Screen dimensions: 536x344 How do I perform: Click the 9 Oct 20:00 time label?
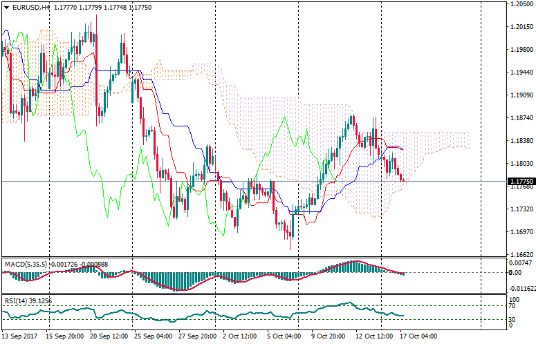[x=328, y=336]
